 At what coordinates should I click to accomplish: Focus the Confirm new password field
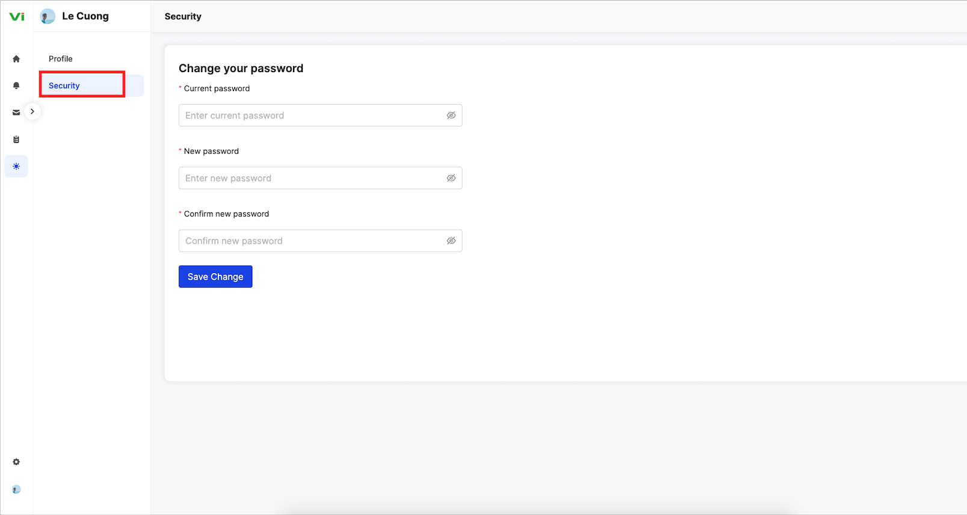tap(320, 241)
